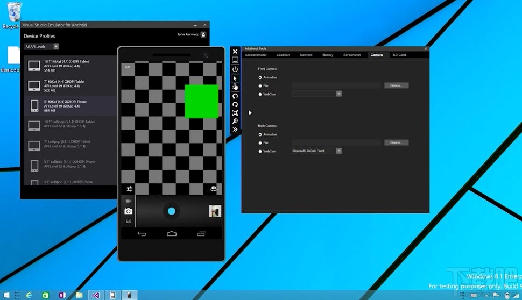This screenshot has width=522, height=300.
Task: Launch Internet Explorer from taskbar
Action: tap(29, 295)
